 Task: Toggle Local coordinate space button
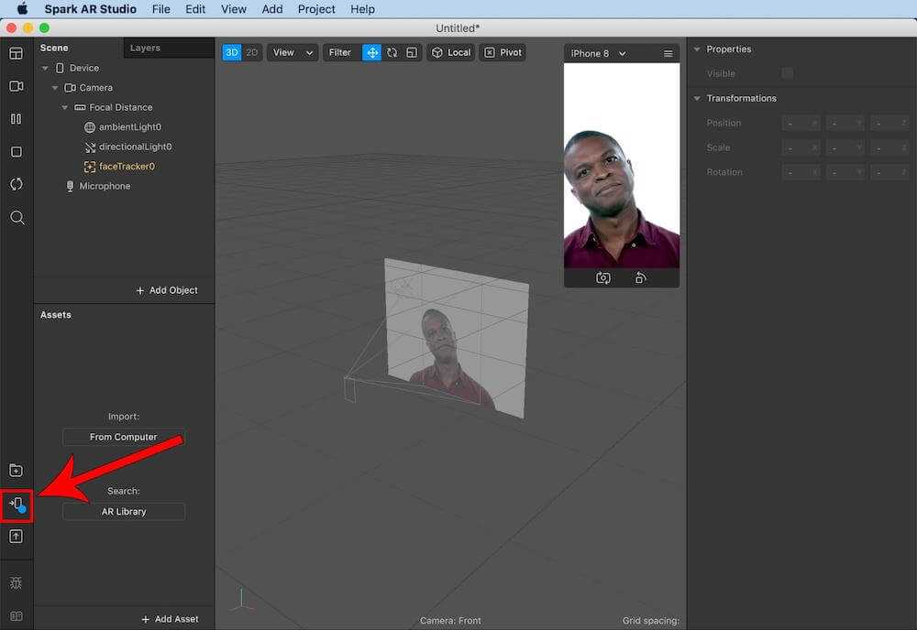click(451, 53)
